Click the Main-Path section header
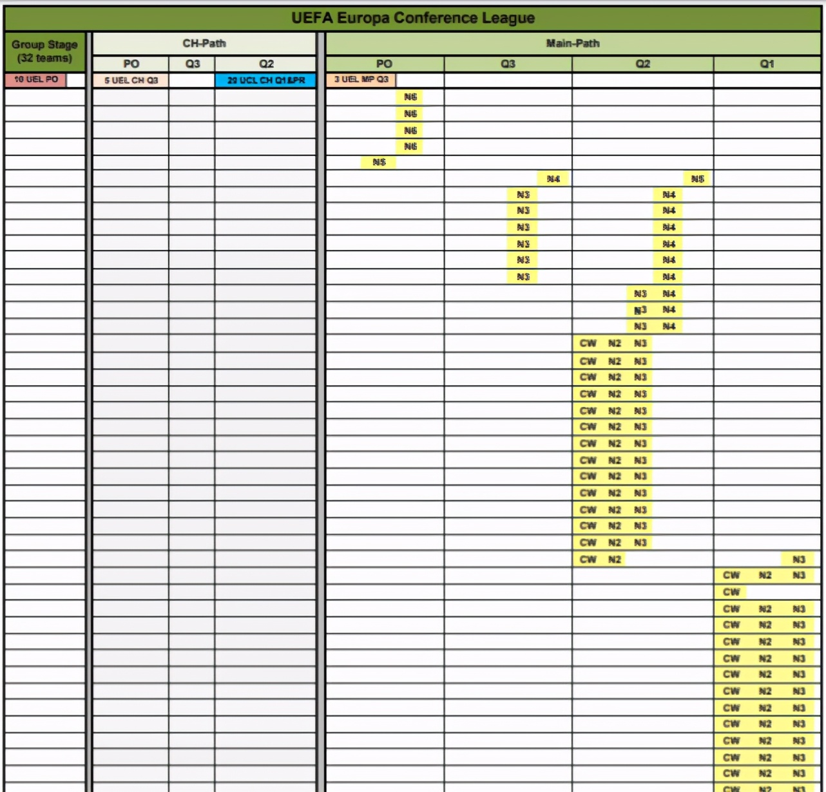Screen dimensions: 826x792 573,44
